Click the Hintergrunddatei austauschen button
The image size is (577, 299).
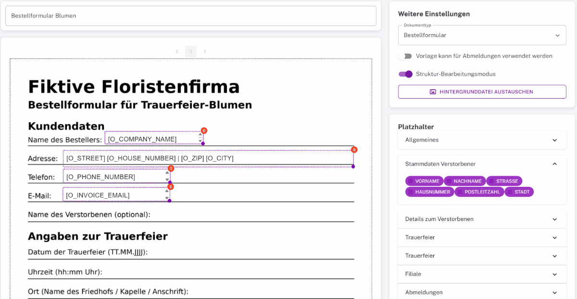482,91
